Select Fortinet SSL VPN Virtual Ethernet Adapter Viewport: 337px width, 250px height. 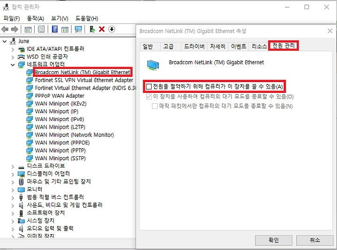tap(84, 80)
